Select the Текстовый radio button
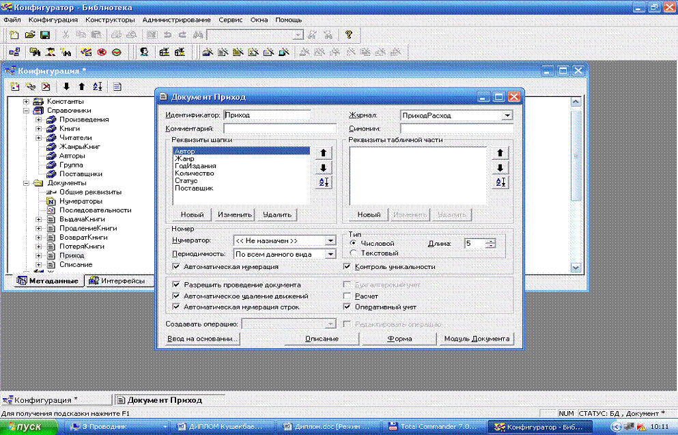678x435 pixels. coord(352,253)
